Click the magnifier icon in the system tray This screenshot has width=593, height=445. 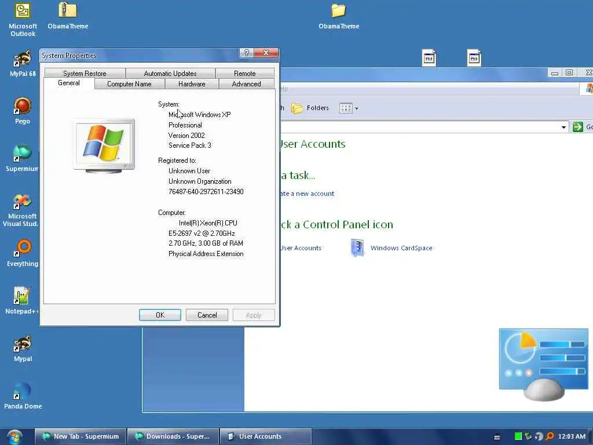[x=550, y=436]
